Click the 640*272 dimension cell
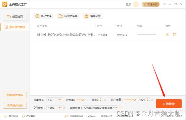Viewport: 186px width, 120px height. (122, 35)
